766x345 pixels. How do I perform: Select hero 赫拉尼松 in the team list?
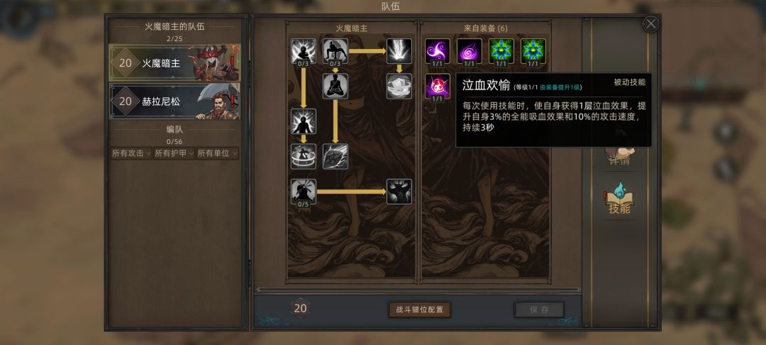[x=174, y=101]
